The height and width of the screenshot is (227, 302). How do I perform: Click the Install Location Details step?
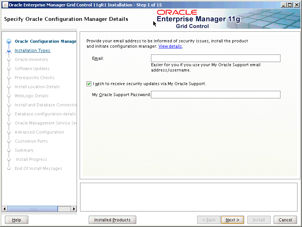[x=37, y=87]
